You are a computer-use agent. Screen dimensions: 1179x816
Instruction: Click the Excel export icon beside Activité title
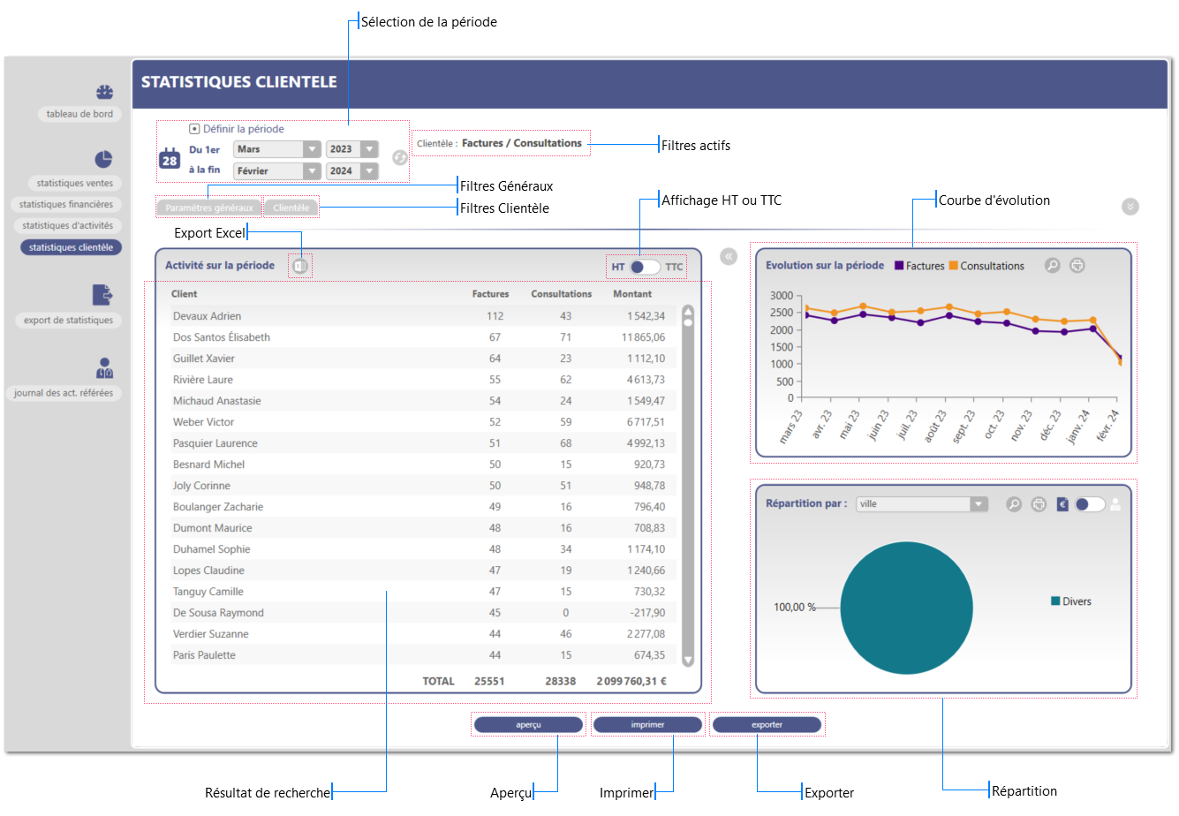tap(300, 266)
